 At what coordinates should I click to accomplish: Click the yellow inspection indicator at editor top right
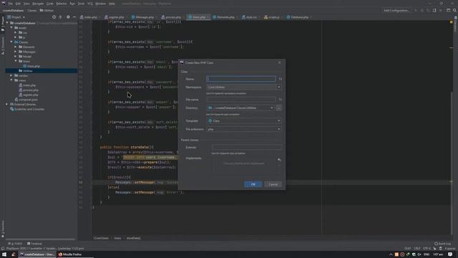coord(452,22)
